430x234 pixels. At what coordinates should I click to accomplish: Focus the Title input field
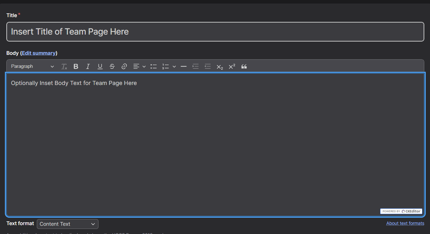pos(215,32)
